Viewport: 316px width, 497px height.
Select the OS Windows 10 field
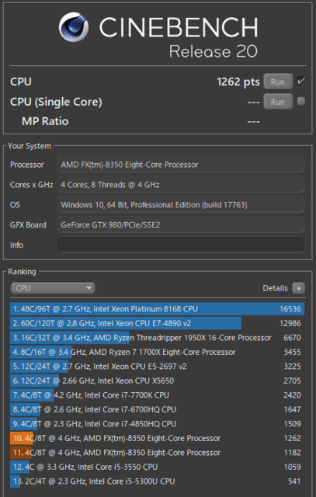click(x=181, y=205)
